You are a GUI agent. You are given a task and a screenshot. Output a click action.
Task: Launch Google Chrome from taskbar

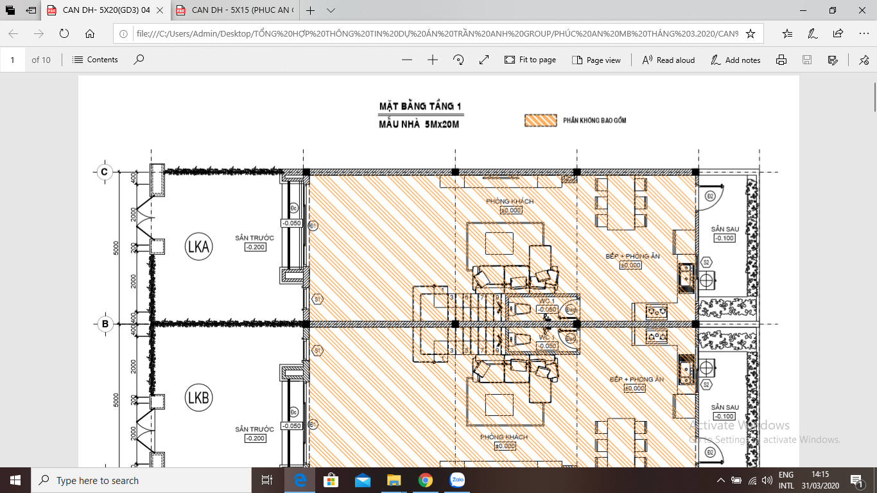coord(425,480)
